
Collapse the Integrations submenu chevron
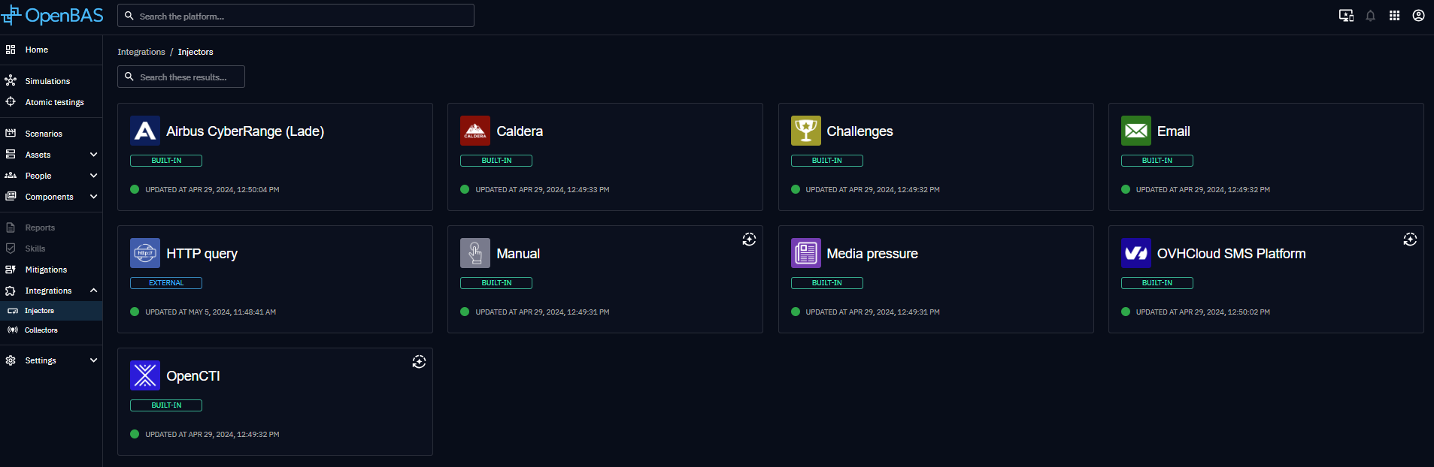click(x=93, y=291)
